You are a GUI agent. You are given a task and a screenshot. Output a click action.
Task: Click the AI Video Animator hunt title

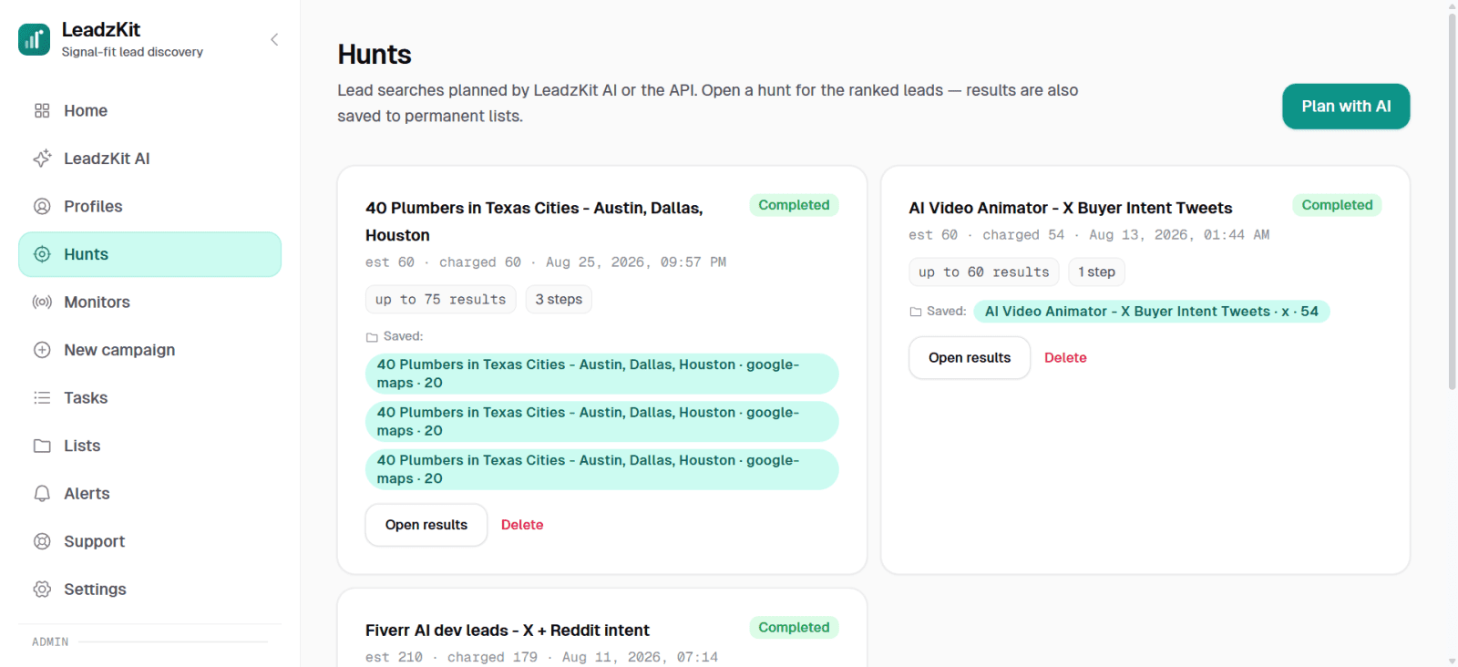click(x=1070, y=208)
